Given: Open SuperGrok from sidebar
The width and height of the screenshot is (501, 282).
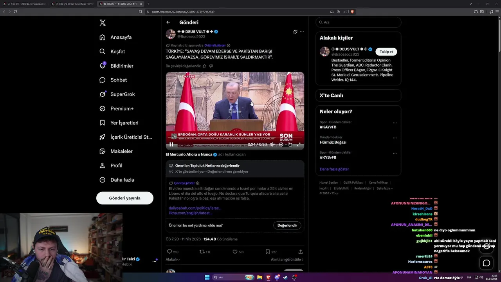Looking at the screenshot, I should point(117,94).
